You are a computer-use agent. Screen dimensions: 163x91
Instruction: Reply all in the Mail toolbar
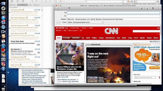(x=46, y=1)
